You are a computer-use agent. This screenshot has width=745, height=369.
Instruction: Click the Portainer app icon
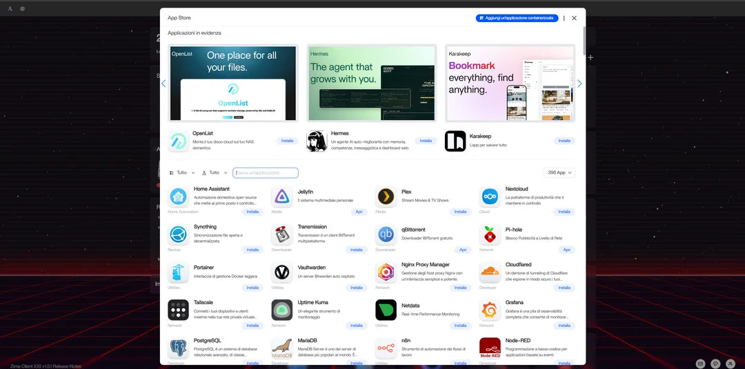tap(178, 272)
